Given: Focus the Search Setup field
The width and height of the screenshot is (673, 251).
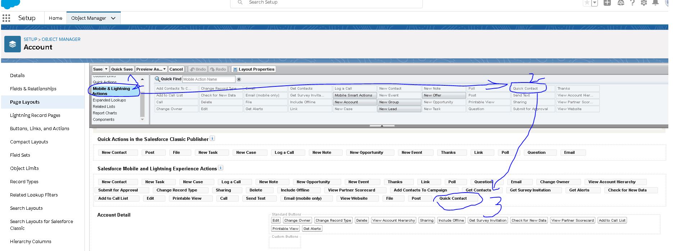Looking at the screenshot, I should pos(326,3).
